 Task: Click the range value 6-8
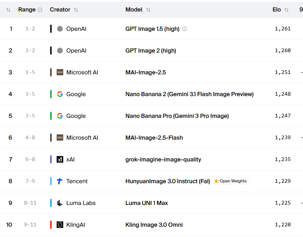pos(30,159)
